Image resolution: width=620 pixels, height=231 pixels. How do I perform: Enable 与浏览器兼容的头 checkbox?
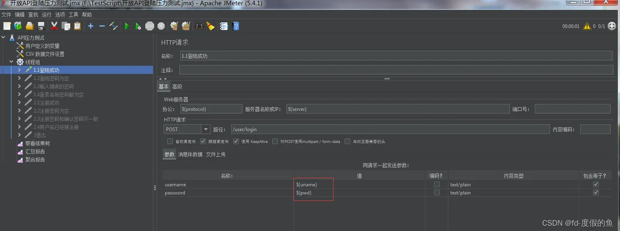(x=348, y=141)
